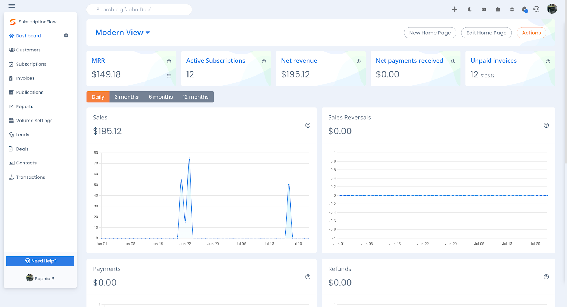Click the Jul 20 peak on Sales chart
567x307 pixels.
click(x=289, y=185)
